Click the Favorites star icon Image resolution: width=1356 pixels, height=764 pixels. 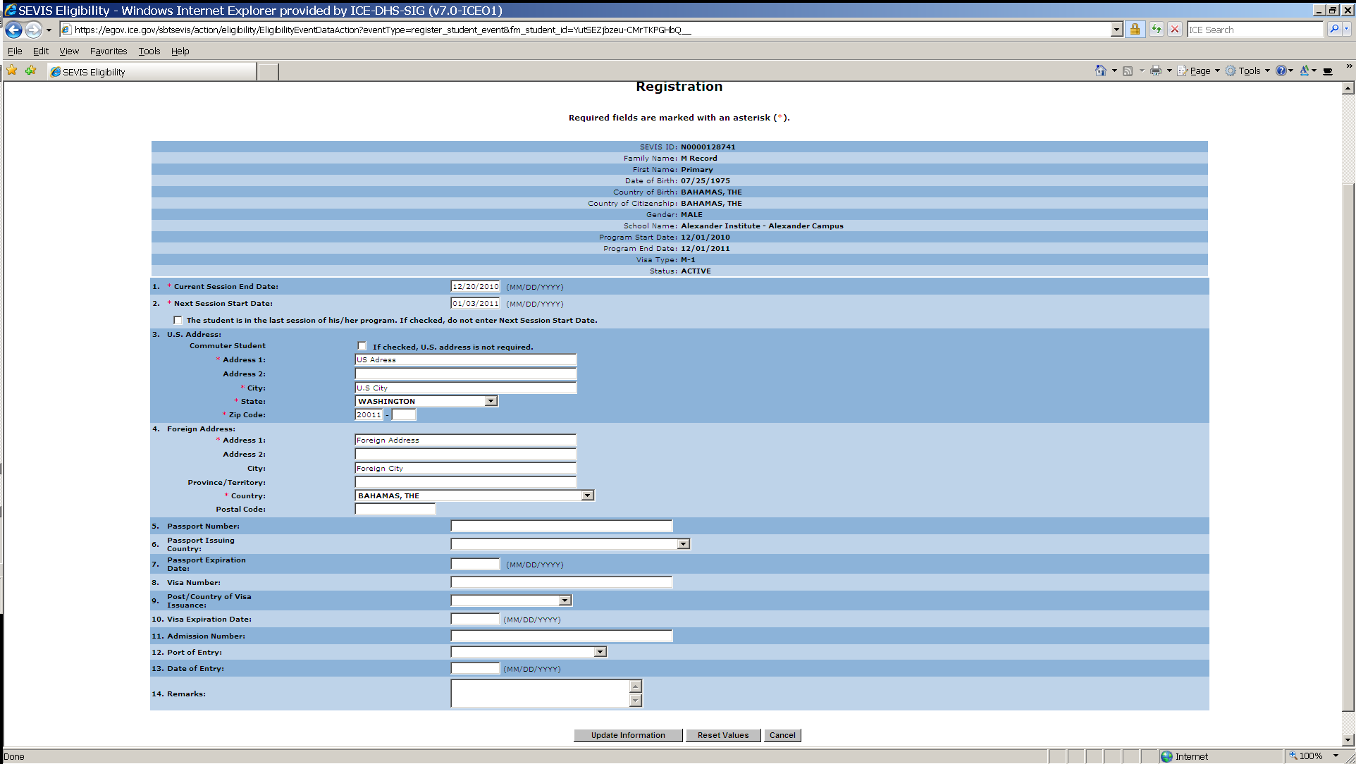(x=12, y=70)
